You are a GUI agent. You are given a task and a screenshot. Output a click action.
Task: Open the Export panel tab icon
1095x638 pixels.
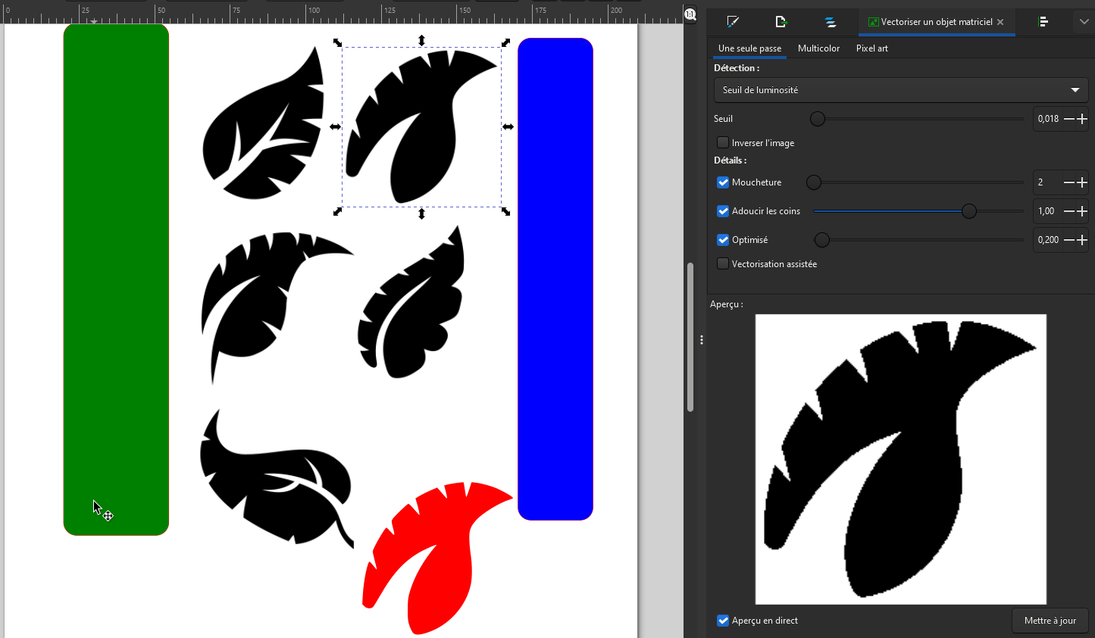pyautogui.click(x=781, y=22)
